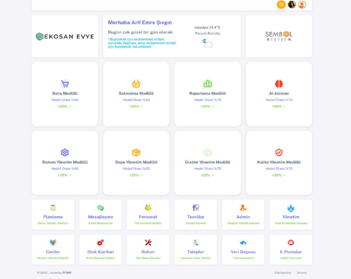Launch the AI Asistan brain icon
Image resolution: width=351 pixels, height=279 pixels.
279,84
